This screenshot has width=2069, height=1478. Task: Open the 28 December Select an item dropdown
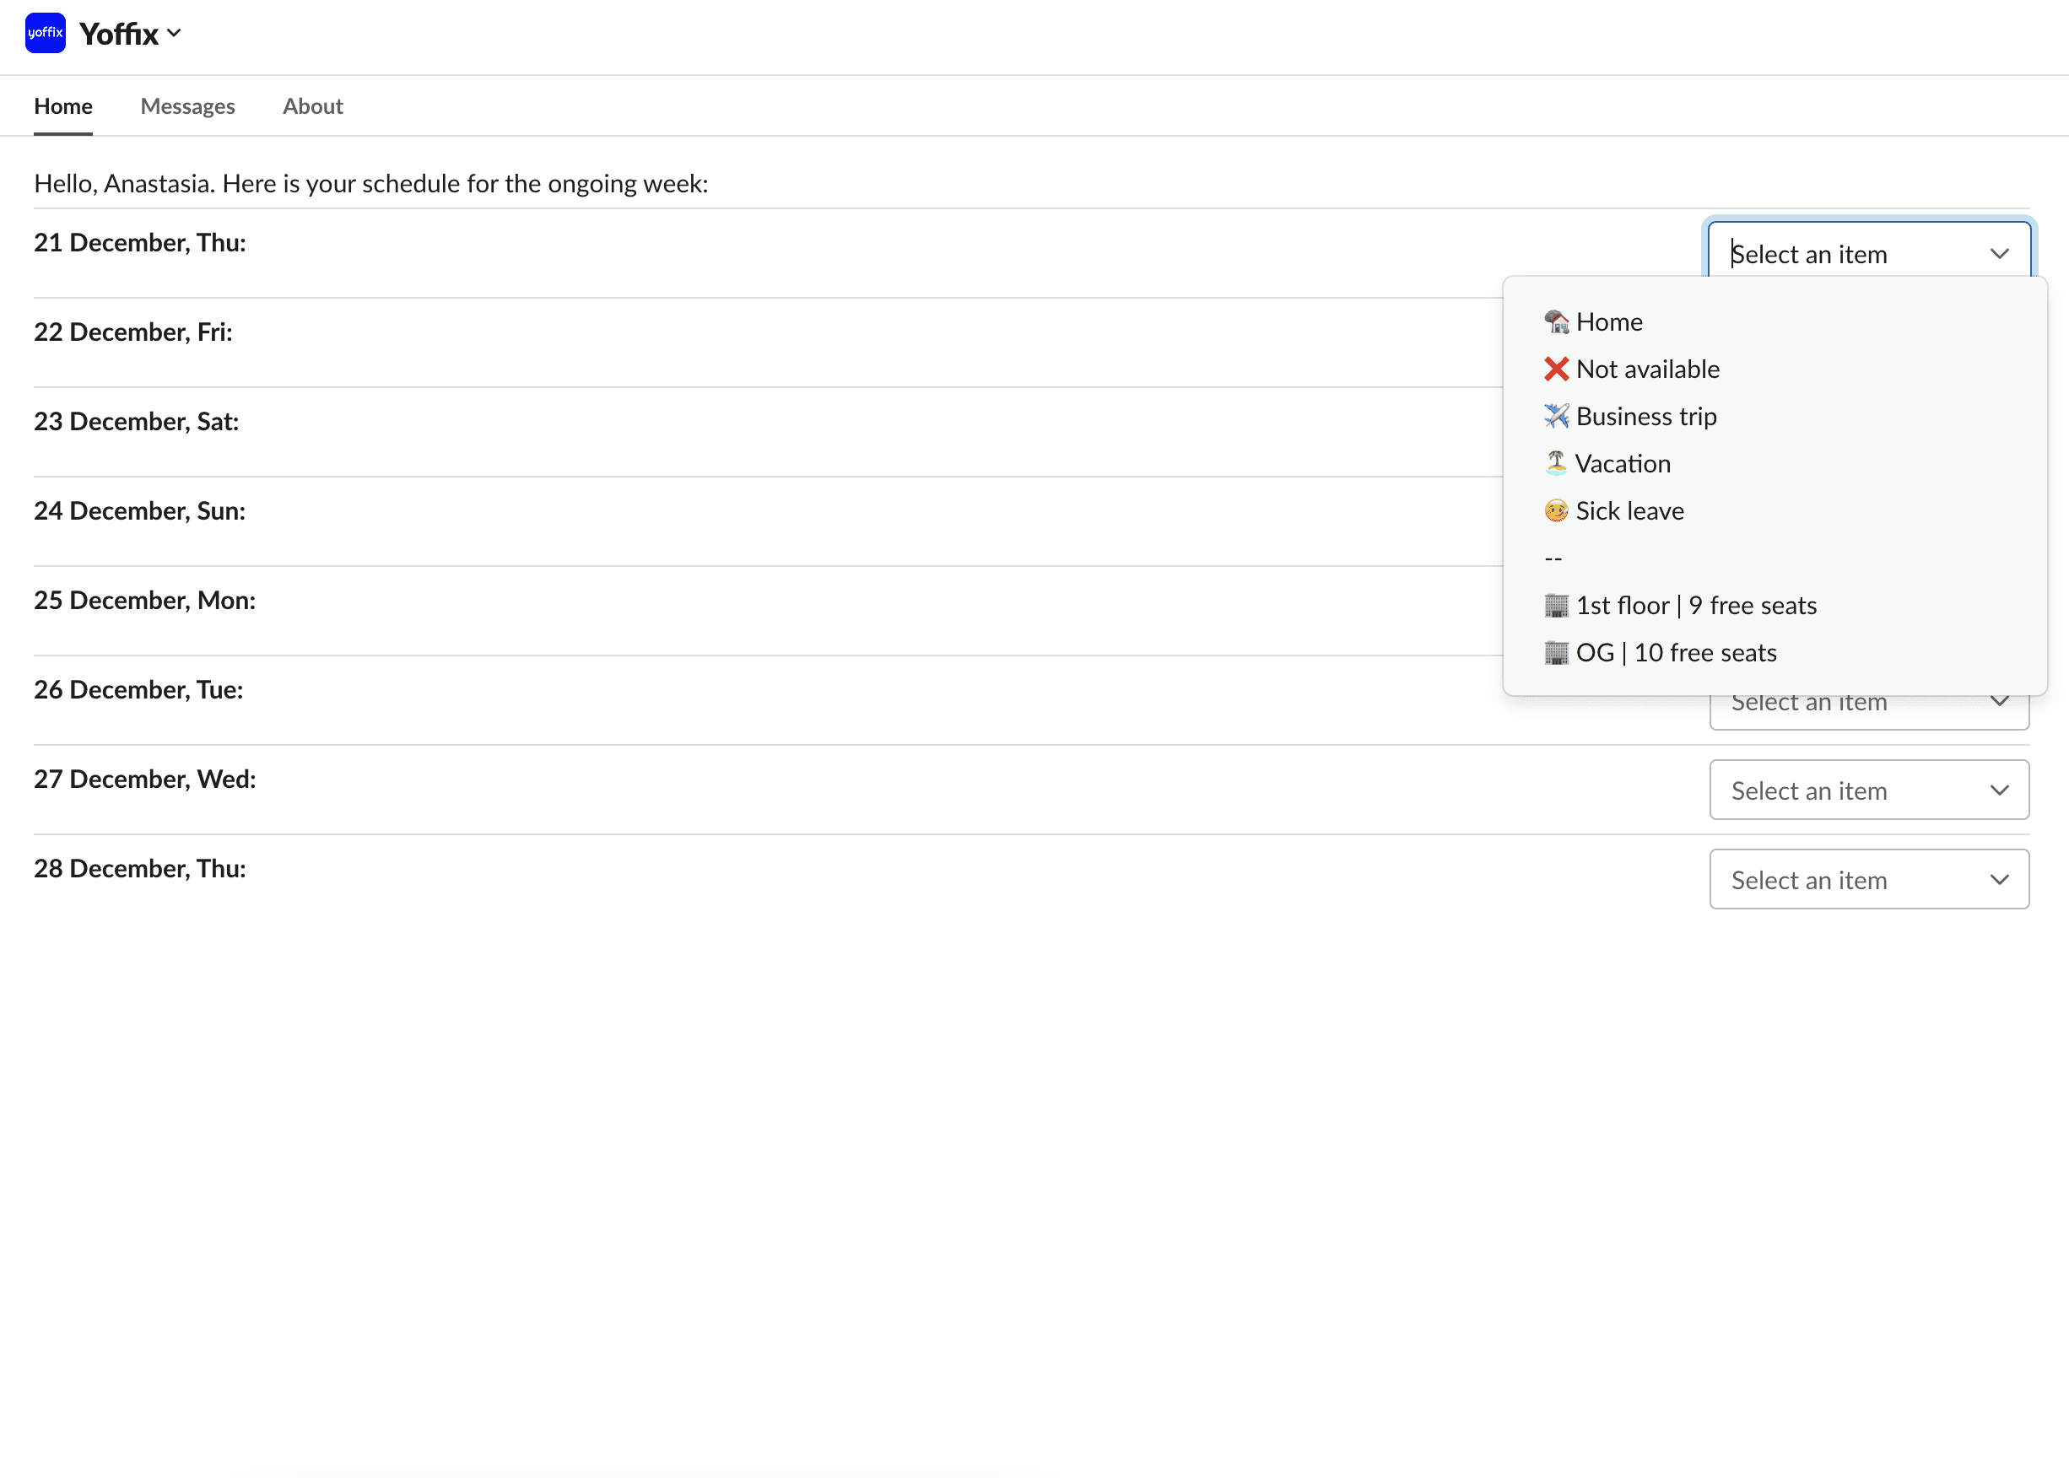[1869, 879]
